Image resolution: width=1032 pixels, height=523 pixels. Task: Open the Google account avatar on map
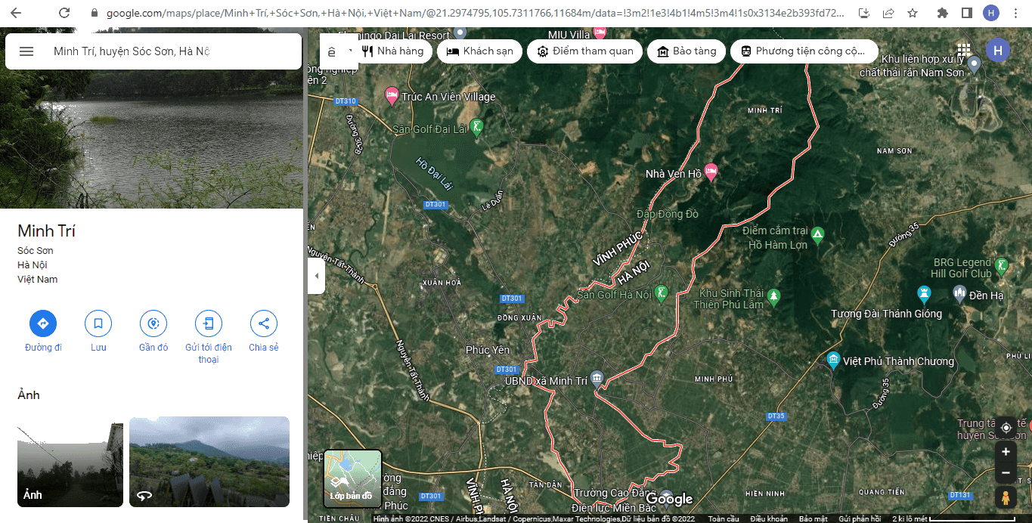click(x=998, y=51)
